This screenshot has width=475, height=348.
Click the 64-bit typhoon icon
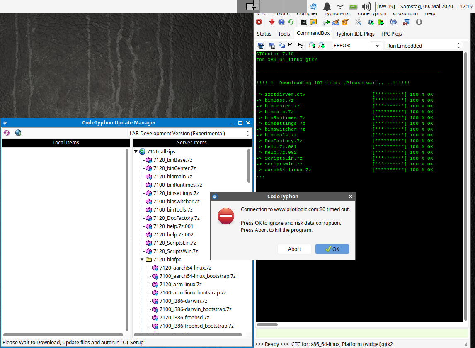click(406, 22)
